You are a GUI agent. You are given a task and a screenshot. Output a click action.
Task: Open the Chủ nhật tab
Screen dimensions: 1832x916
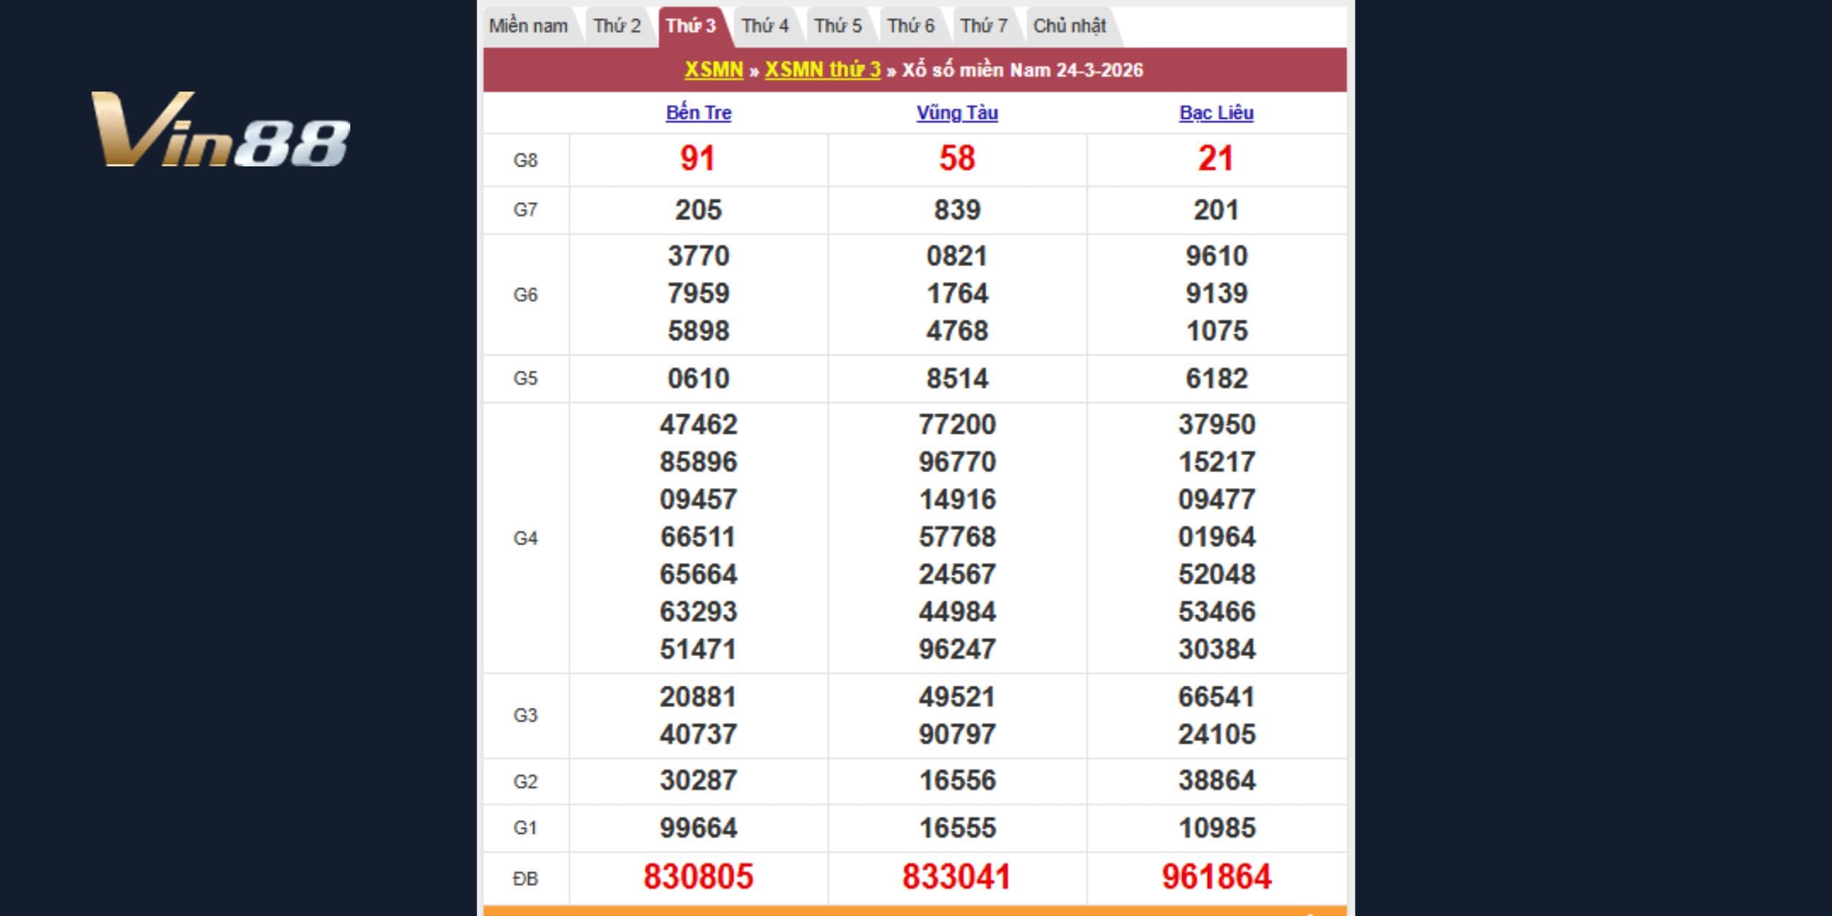(x=1069, y=26)
